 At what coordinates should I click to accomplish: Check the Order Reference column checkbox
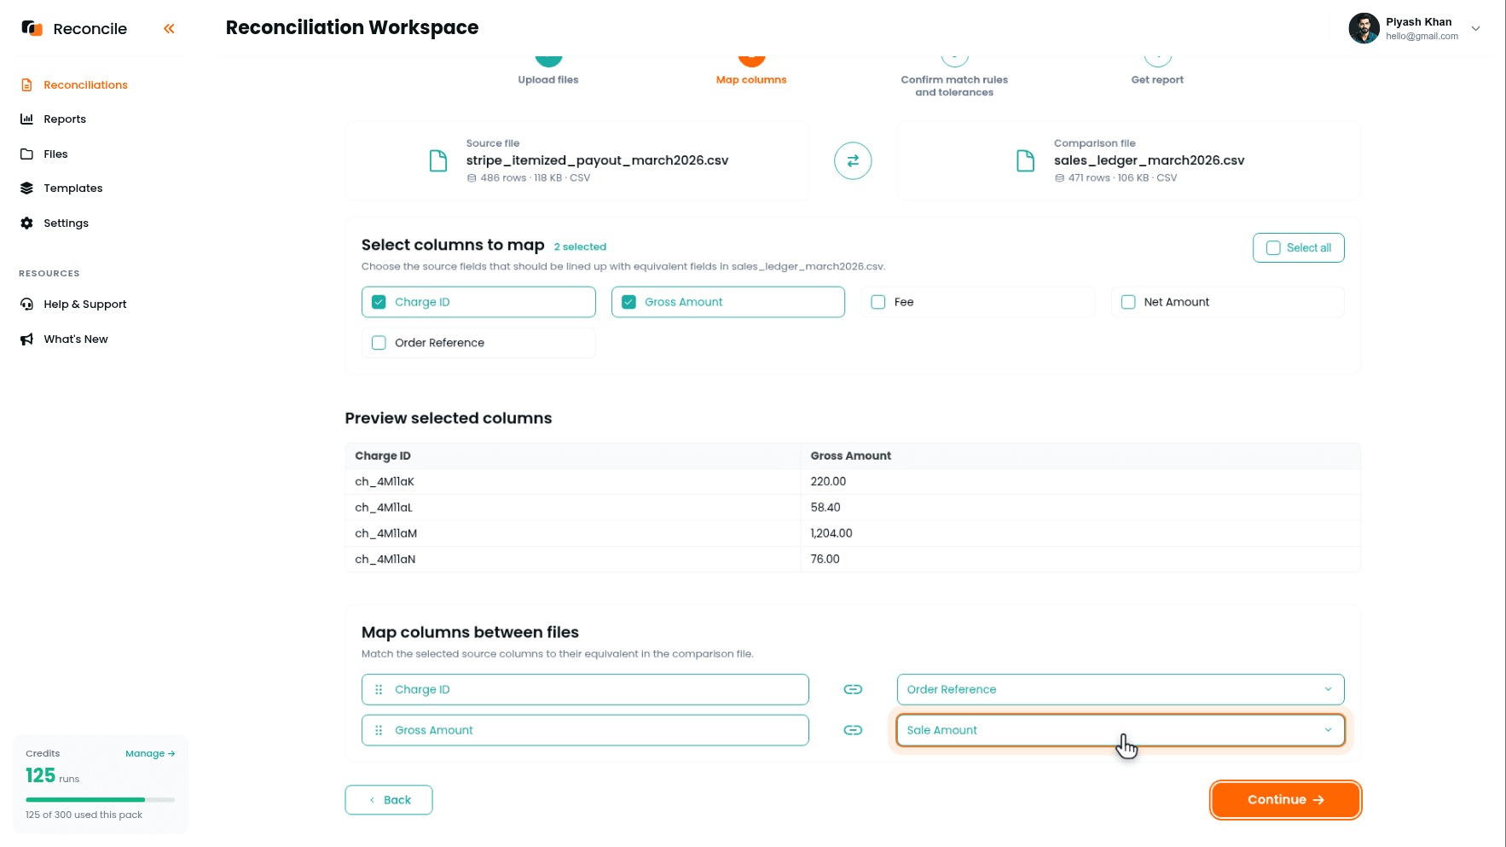379,343
